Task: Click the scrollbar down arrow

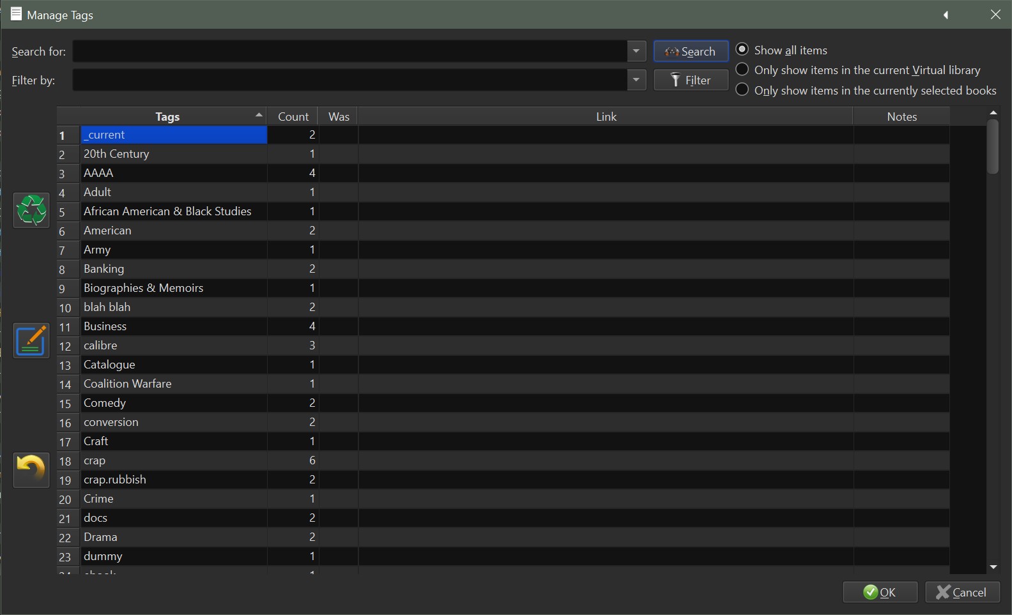Action: click(x=993, y=567)
